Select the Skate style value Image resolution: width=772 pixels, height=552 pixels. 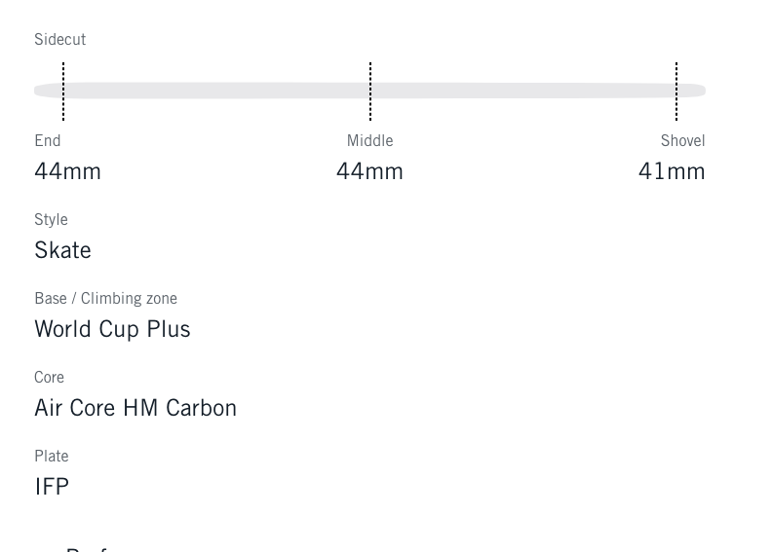(62, 250)
